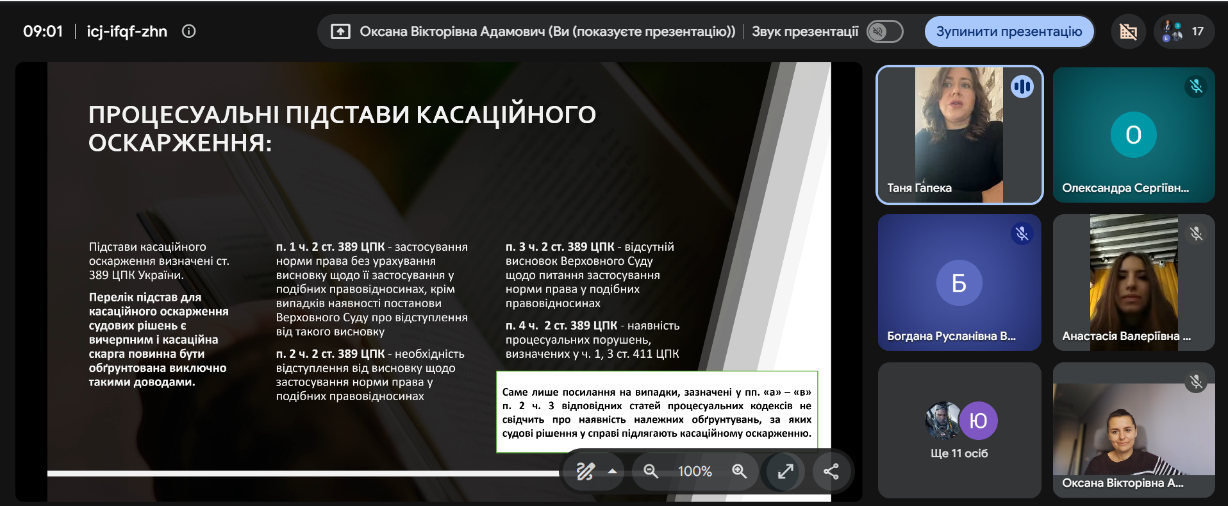Click the 100% zoom level value
Viewport: 1228px width, 506px height.
click(x=695, y=471)
